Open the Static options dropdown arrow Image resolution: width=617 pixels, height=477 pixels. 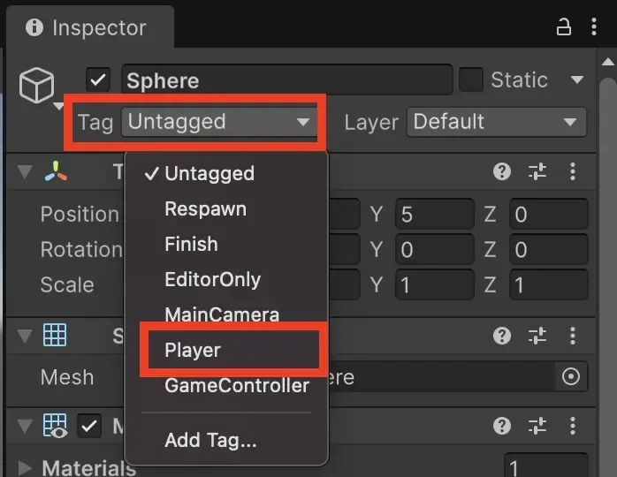coord(577,80)
